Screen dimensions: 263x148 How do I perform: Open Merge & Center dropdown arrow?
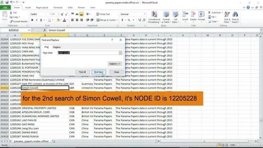(x=117, y=20)
